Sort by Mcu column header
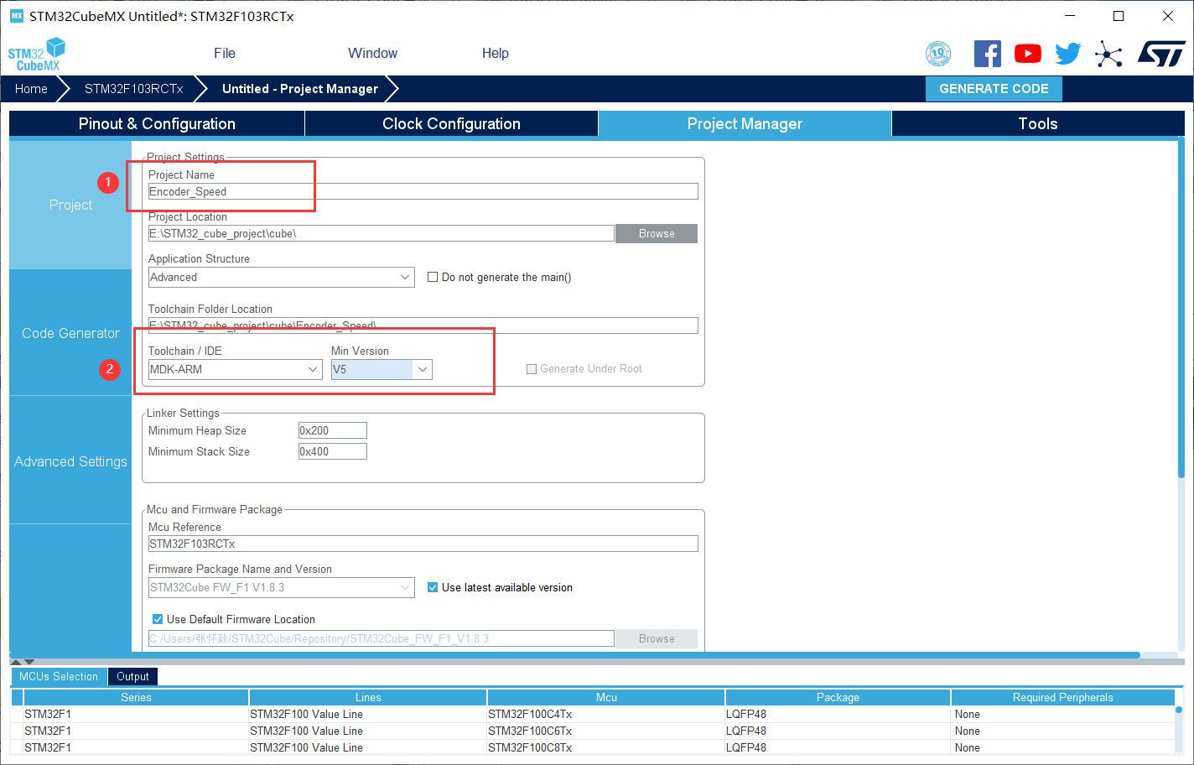This screenshot has height=765, width=1194. [x=606, y=697]
